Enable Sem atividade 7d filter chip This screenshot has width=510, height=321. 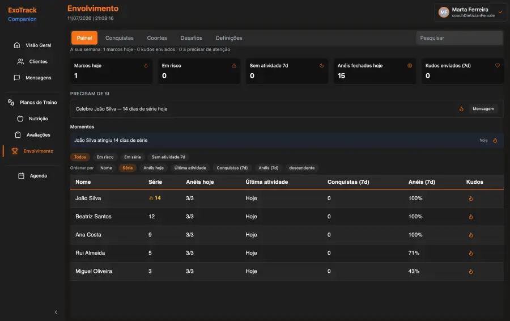pyautogui.click(x=168, y=157)
